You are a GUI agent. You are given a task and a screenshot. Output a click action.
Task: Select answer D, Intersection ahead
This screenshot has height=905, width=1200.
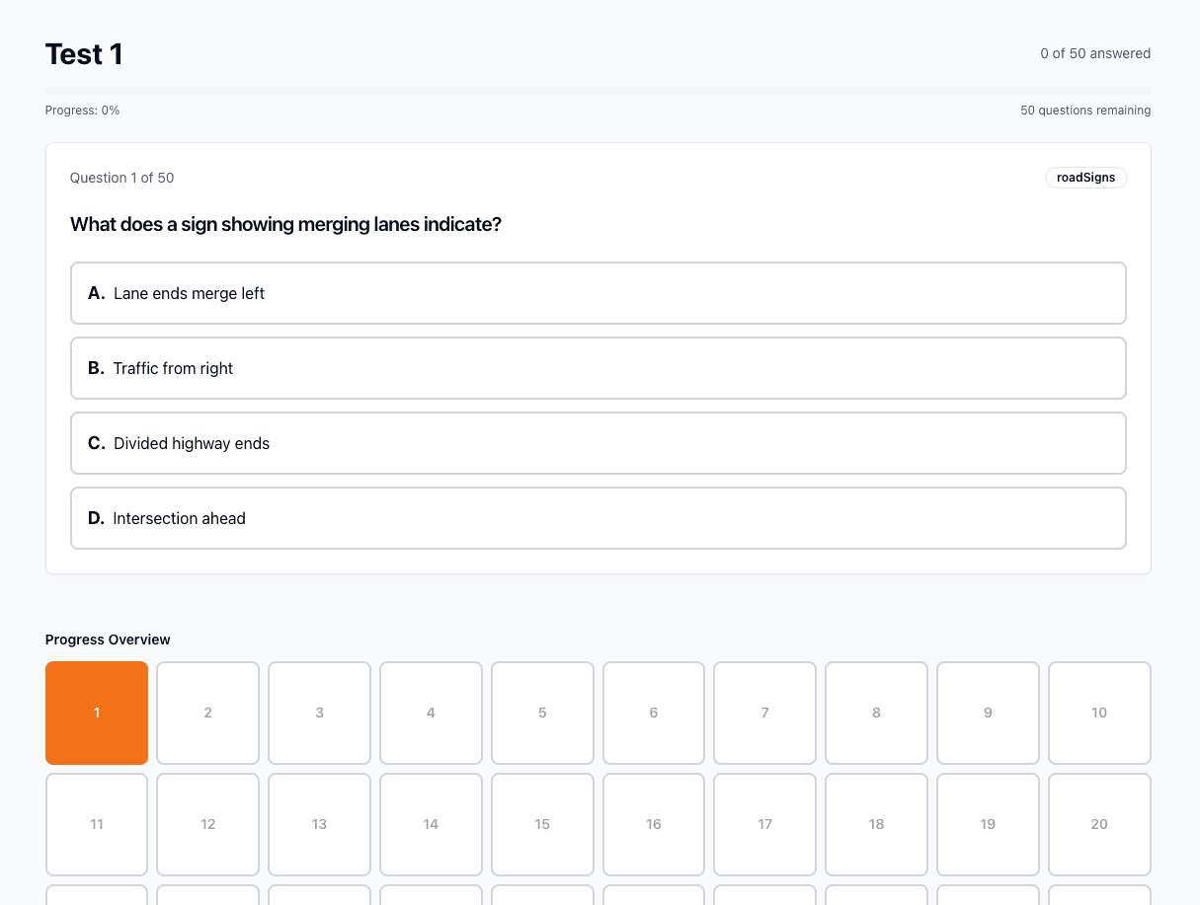(x=598, y=518)
